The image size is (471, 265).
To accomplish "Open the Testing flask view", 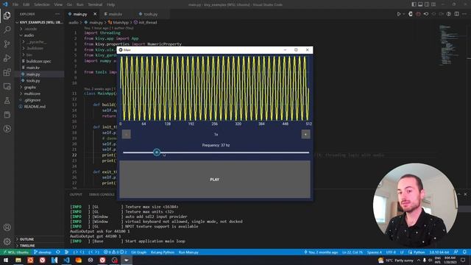I will point(7,101).
